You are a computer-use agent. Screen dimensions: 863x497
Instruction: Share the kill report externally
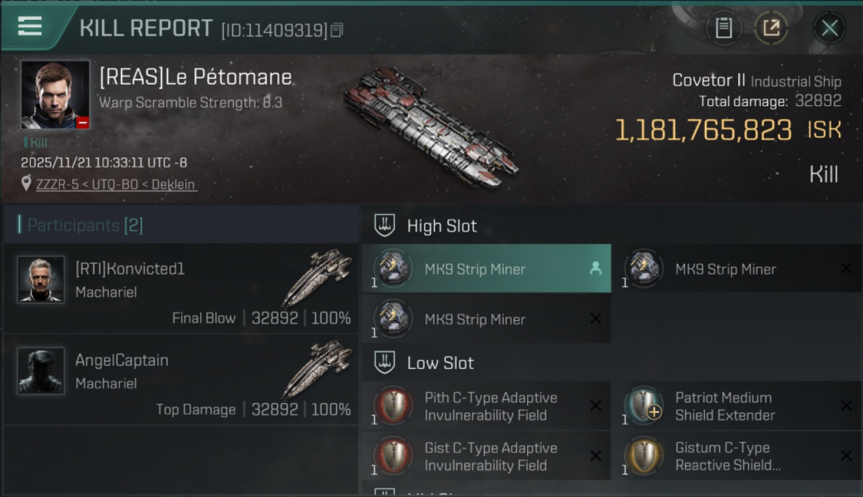(x=771, y=28)
